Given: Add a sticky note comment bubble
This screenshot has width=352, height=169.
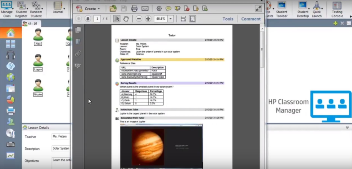Looking at the screenshot, I should click(x=168, y=9).
